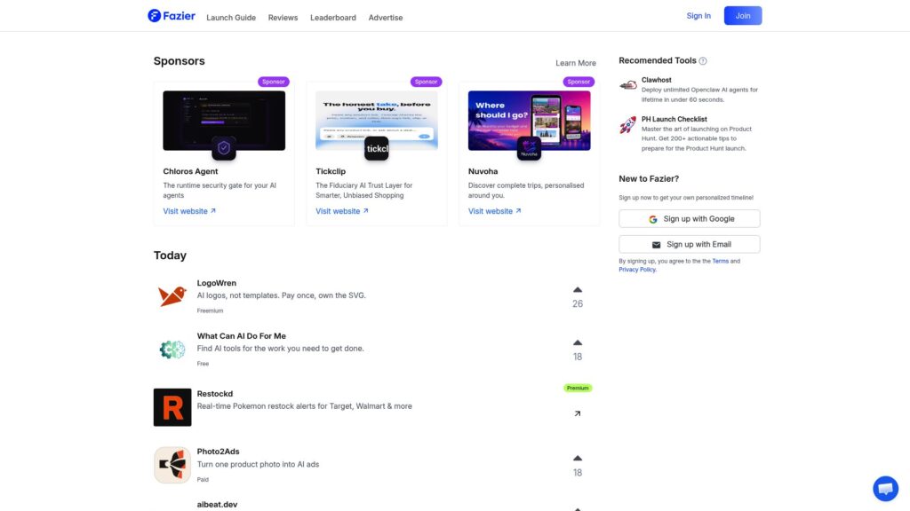Open the Leaderboard page
910x511 pixels.
333,18
